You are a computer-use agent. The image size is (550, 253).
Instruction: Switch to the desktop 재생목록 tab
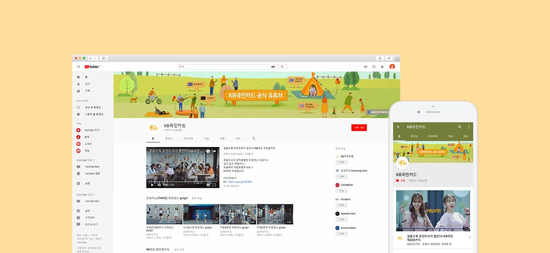188,139
